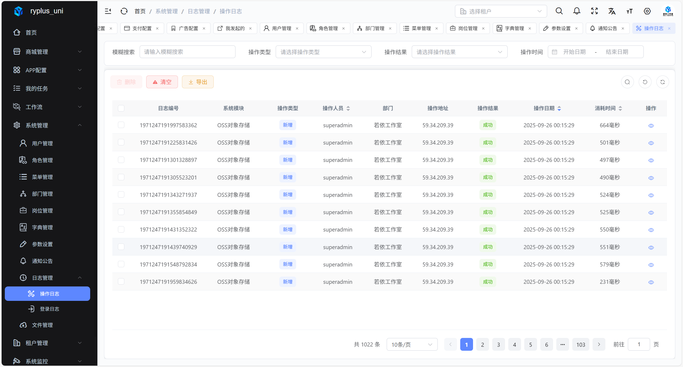
Task: Check the row for log 1971247191225831426
Action: point(121,142)
